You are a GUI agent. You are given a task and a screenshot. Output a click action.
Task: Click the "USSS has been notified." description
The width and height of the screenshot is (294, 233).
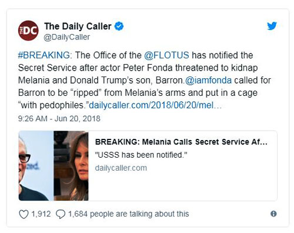coord(141,155)
